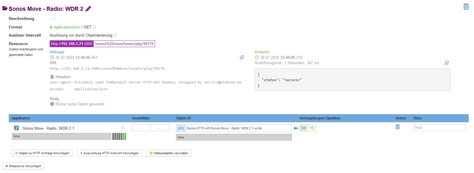Click the Body info icon
Screen dimensions: 474x173
click(52, 104)
